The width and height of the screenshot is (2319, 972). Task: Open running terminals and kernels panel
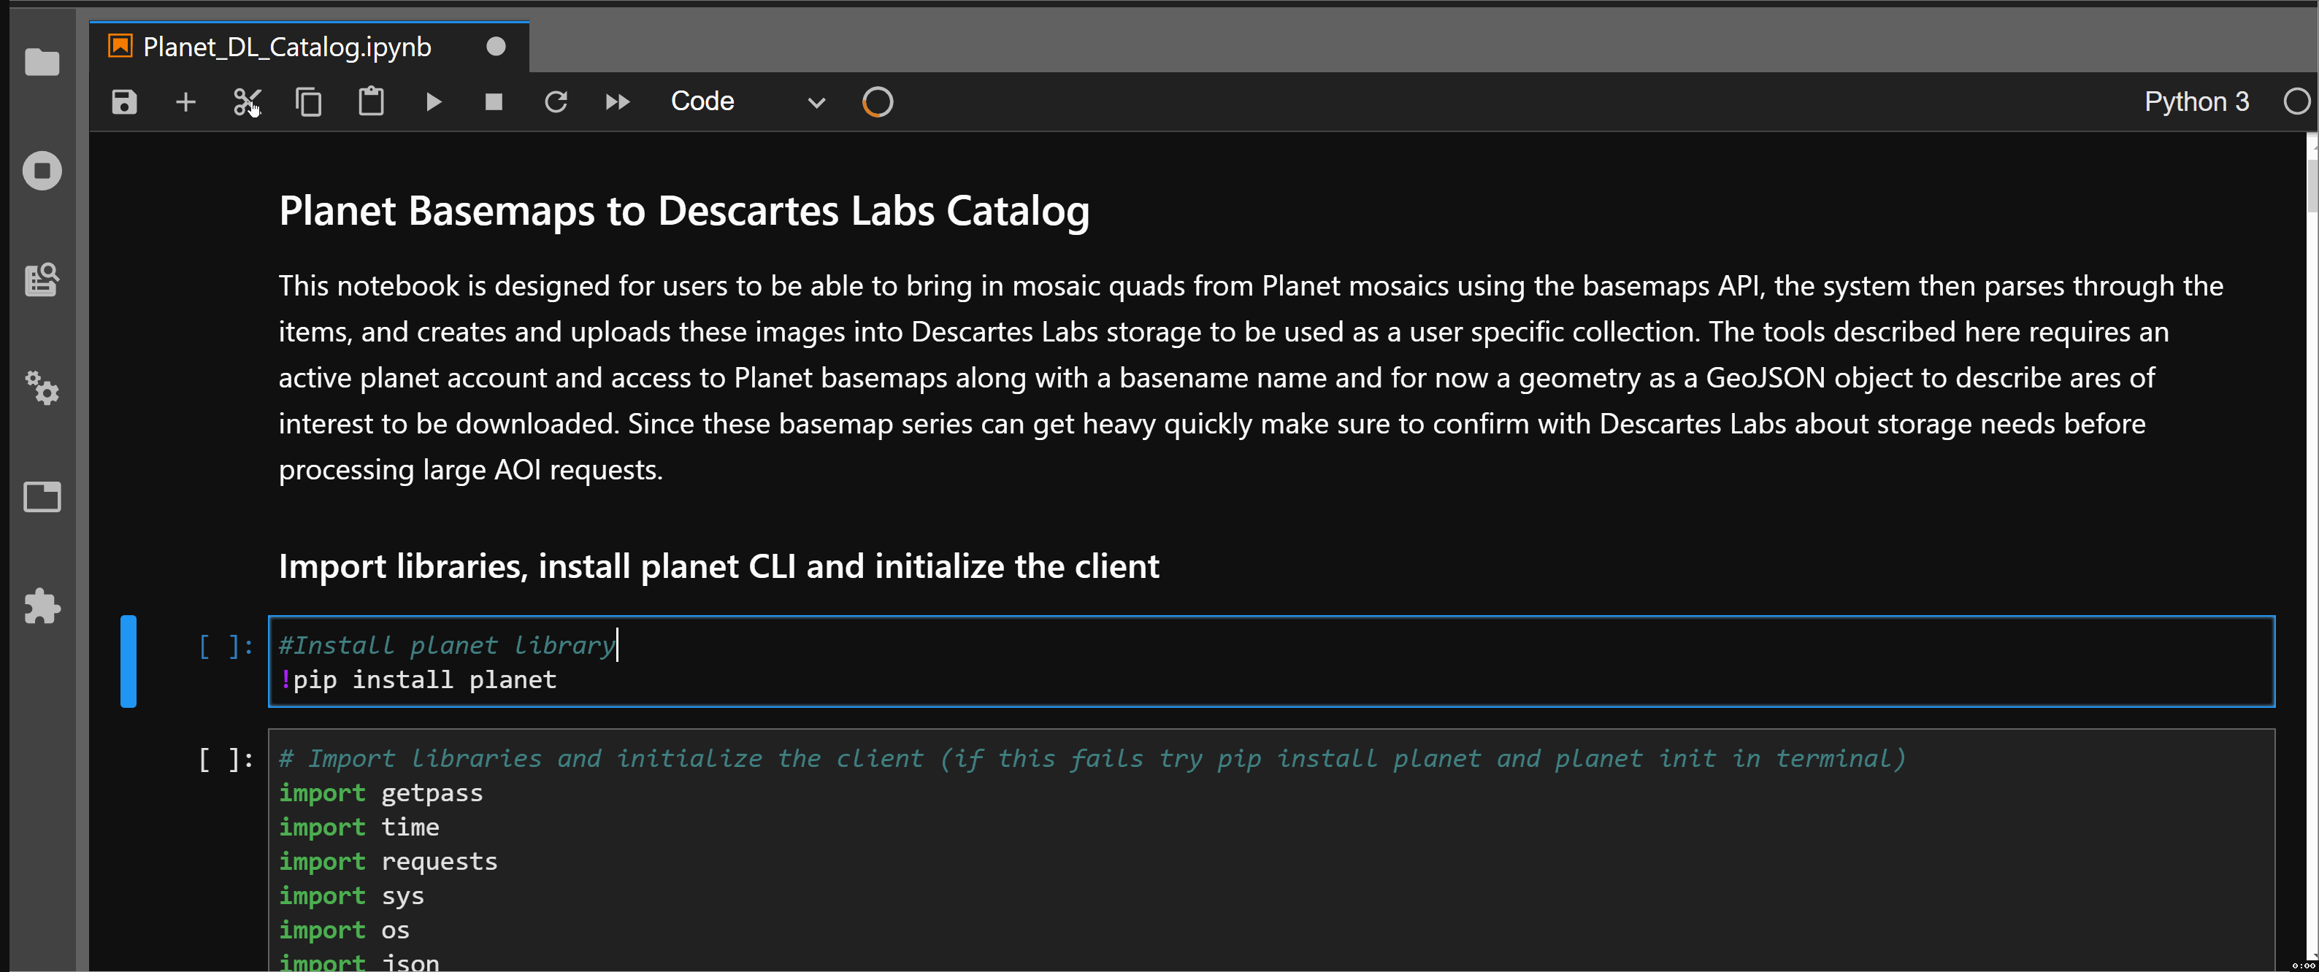[x=42, y=171]
